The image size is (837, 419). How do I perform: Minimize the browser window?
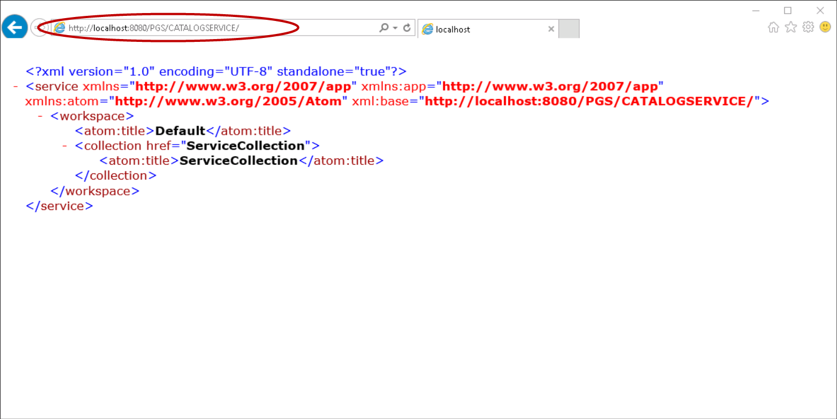coord(755,10)
